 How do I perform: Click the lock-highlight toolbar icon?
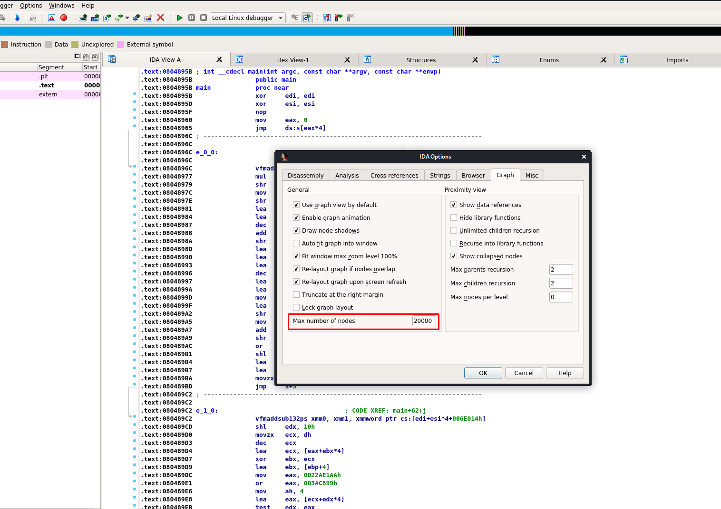click(32, 18)
